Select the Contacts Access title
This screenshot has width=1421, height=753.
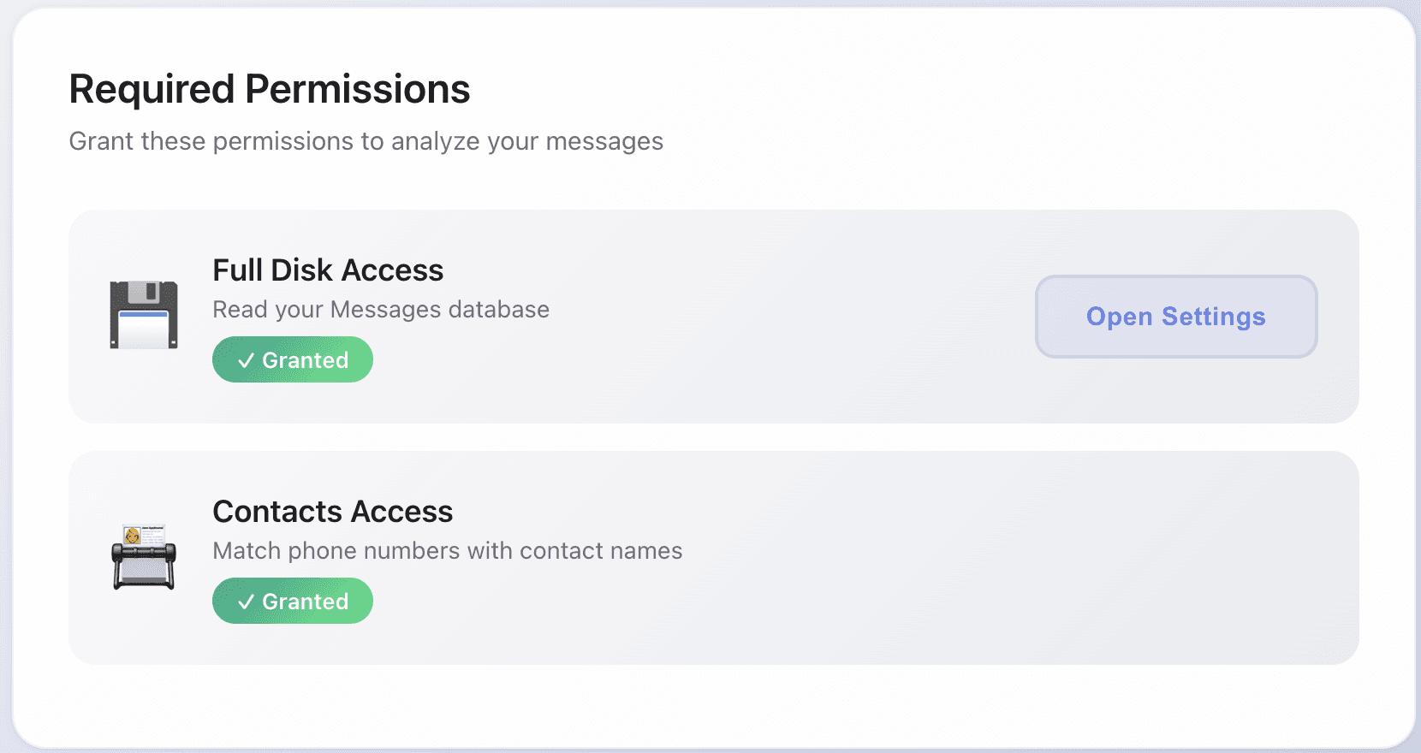[x=332, y=512]
